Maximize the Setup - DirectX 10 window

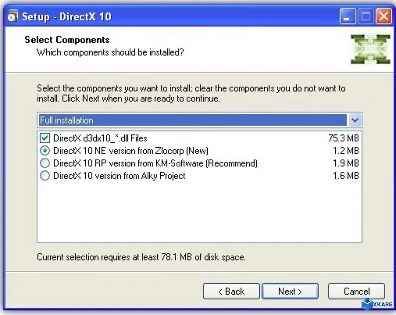[365, 16]
